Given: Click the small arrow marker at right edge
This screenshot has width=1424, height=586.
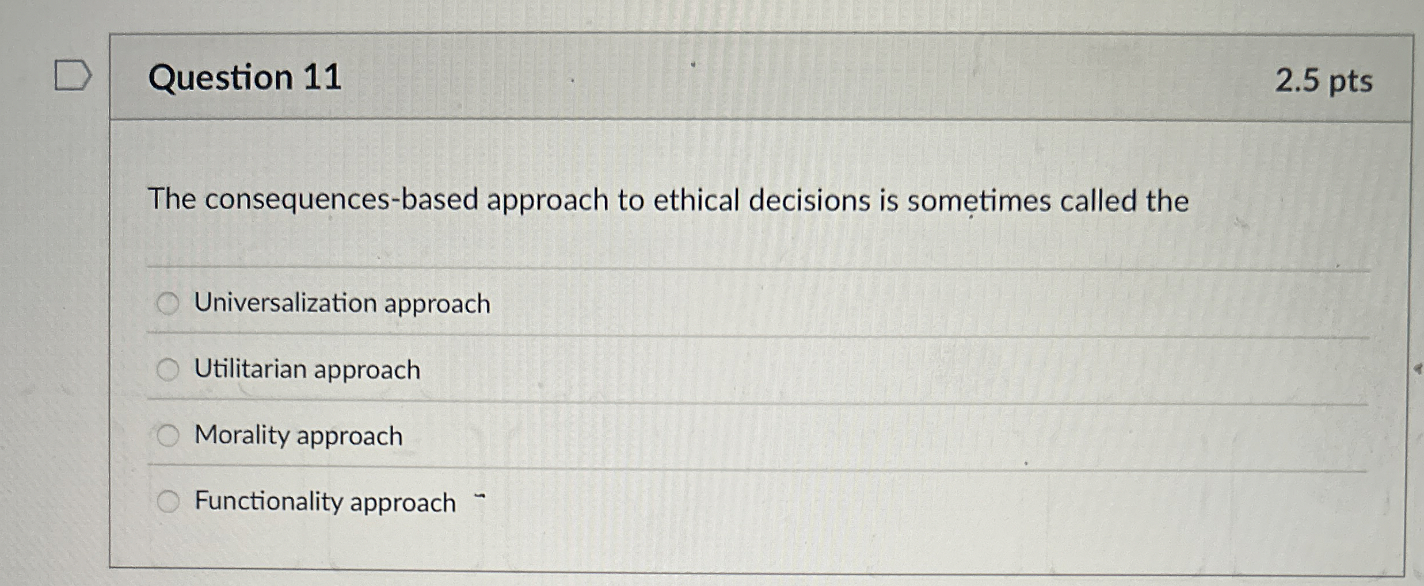Looking at the screenshot, I should [x=1419, y=366].
